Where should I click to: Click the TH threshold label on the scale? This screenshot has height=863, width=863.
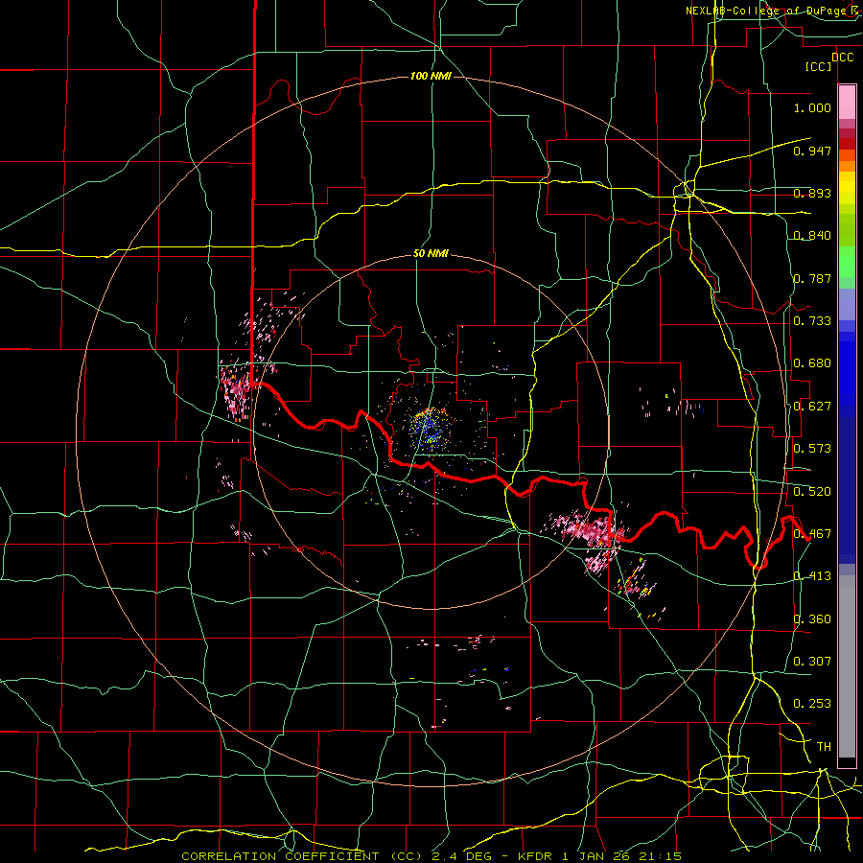click(824, 747)
